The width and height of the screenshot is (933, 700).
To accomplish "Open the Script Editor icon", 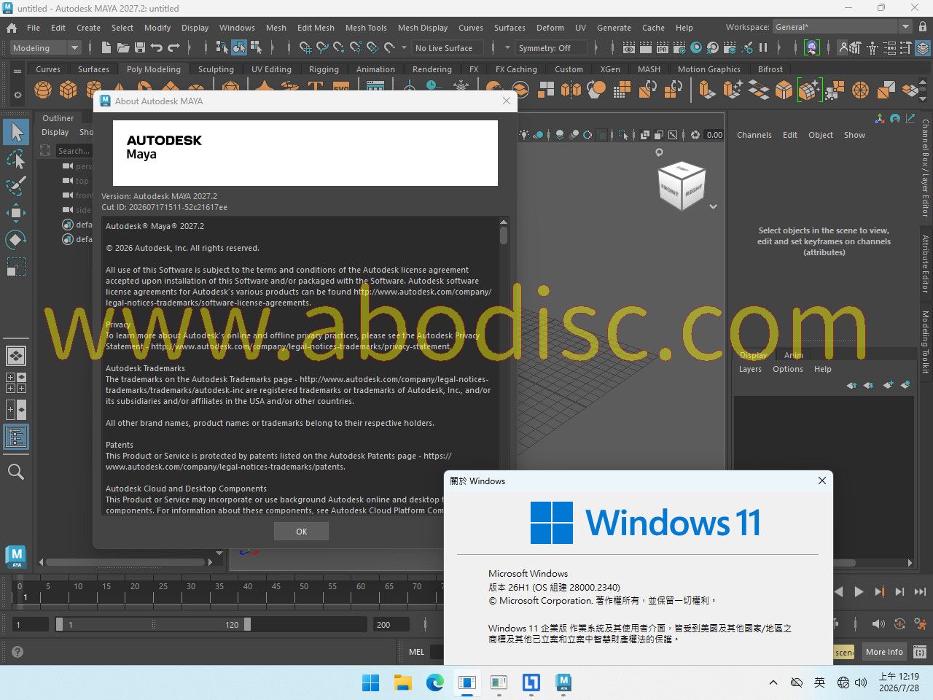I will (920, 652).
